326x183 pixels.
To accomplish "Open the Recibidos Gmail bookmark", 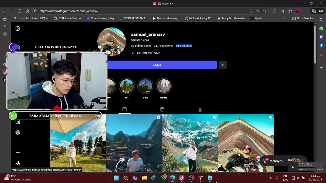I will [36, 18].
